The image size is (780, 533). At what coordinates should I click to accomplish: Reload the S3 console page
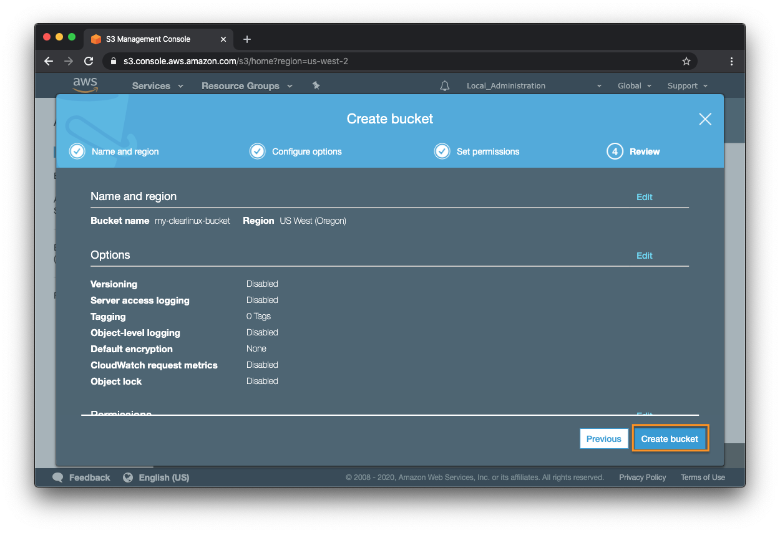pos(89,61)
